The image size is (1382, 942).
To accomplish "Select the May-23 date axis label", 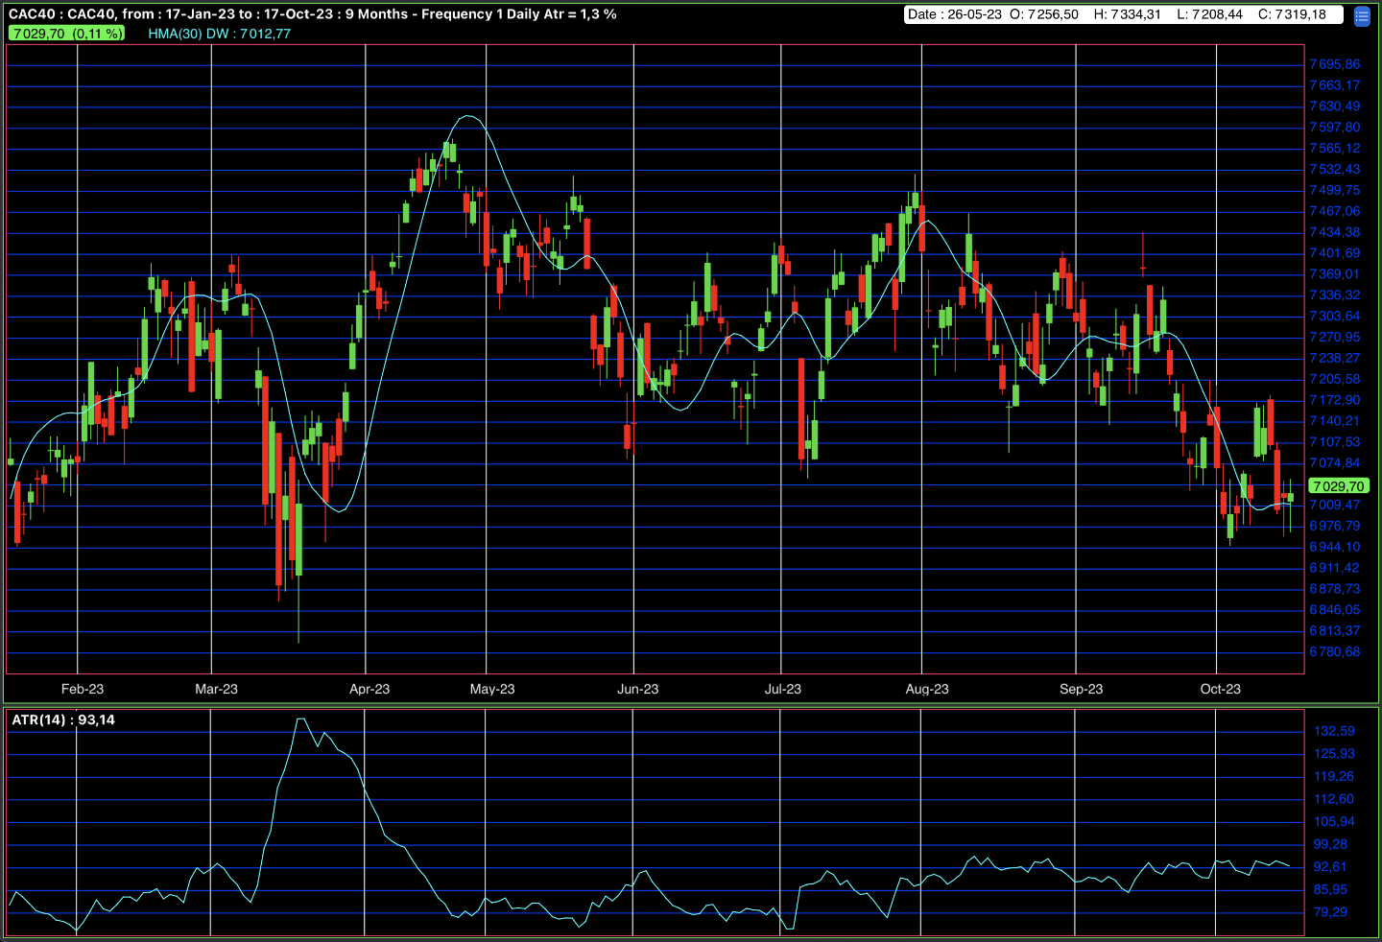I will (492, 689).
